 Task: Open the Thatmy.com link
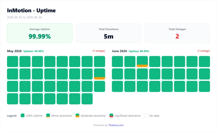point(116,125)
